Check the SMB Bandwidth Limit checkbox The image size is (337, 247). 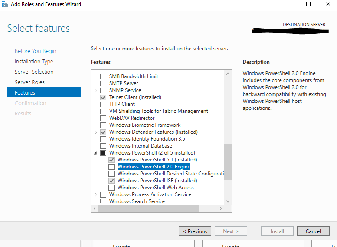tap(103, 76)
